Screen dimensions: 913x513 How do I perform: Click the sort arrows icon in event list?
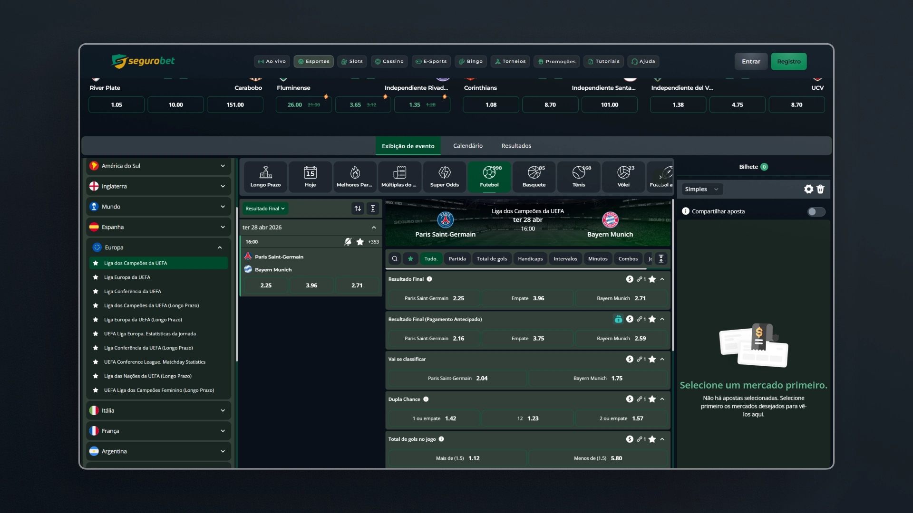tap(358, 209)
